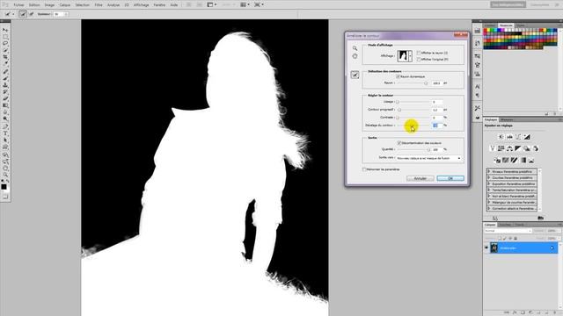Add a Photo Filter adjustment icon
The width and height of the screenshot is (563, 316).
[x=527, y=148]
